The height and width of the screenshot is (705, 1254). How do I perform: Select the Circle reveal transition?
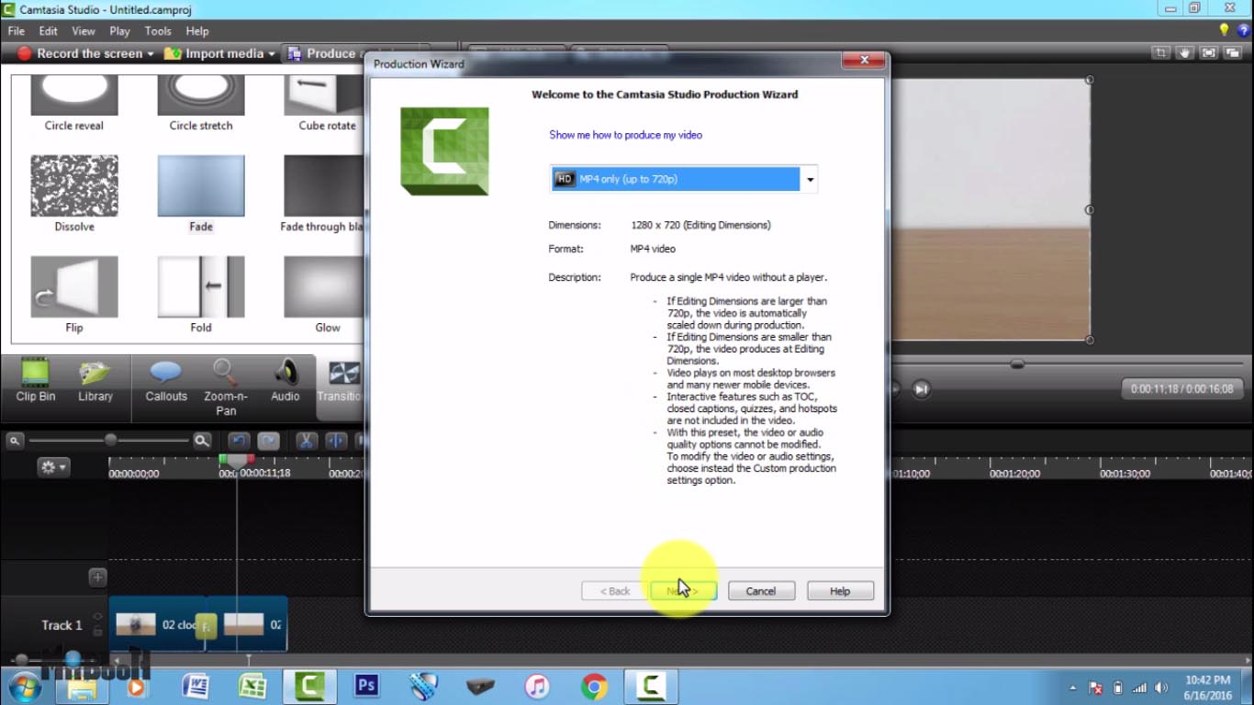pos(74,104)
